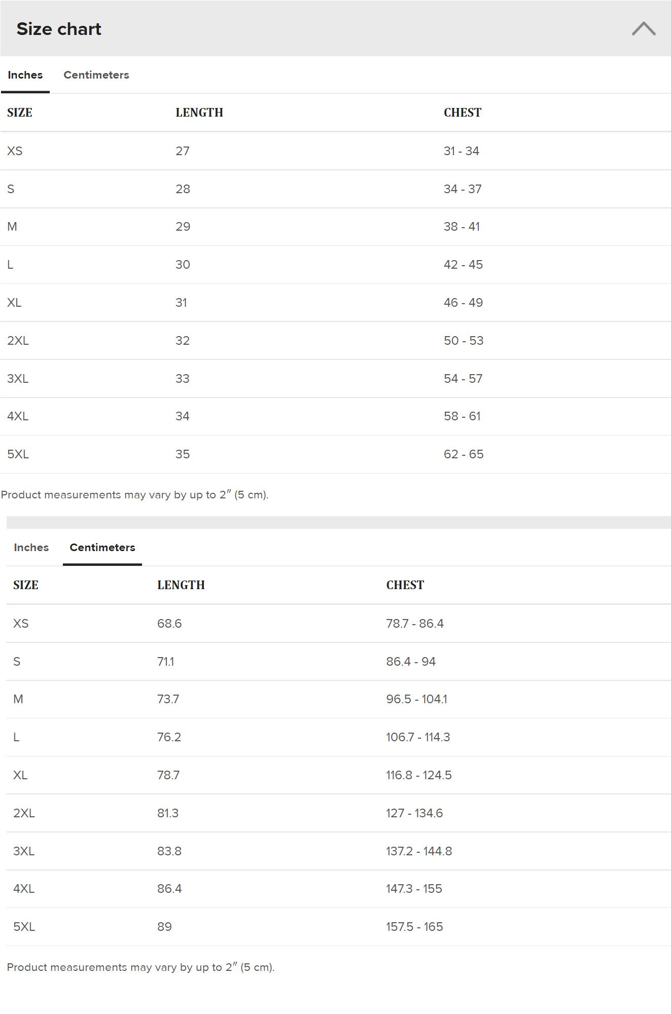Screen dimensions: 671x1014
Task: Select the 4XL row in centimeters table
Action: point(338,889)
